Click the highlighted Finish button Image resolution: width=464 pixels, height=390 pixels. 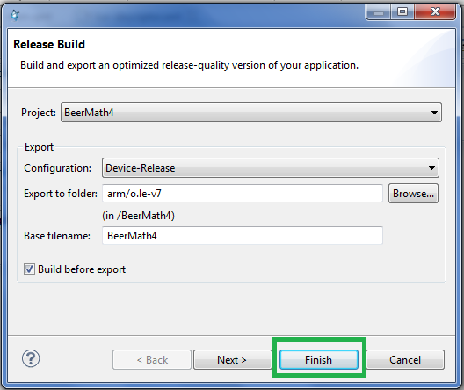(x=319, y=360)
